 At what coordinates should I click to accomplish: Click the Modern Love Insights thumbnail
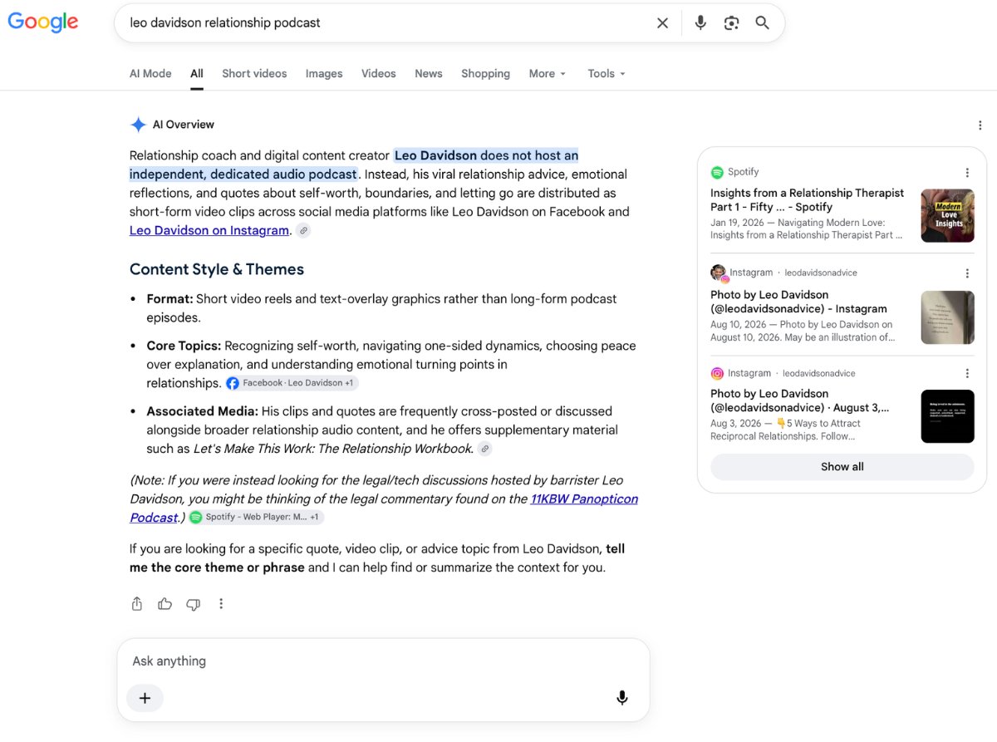pos(948,216)
